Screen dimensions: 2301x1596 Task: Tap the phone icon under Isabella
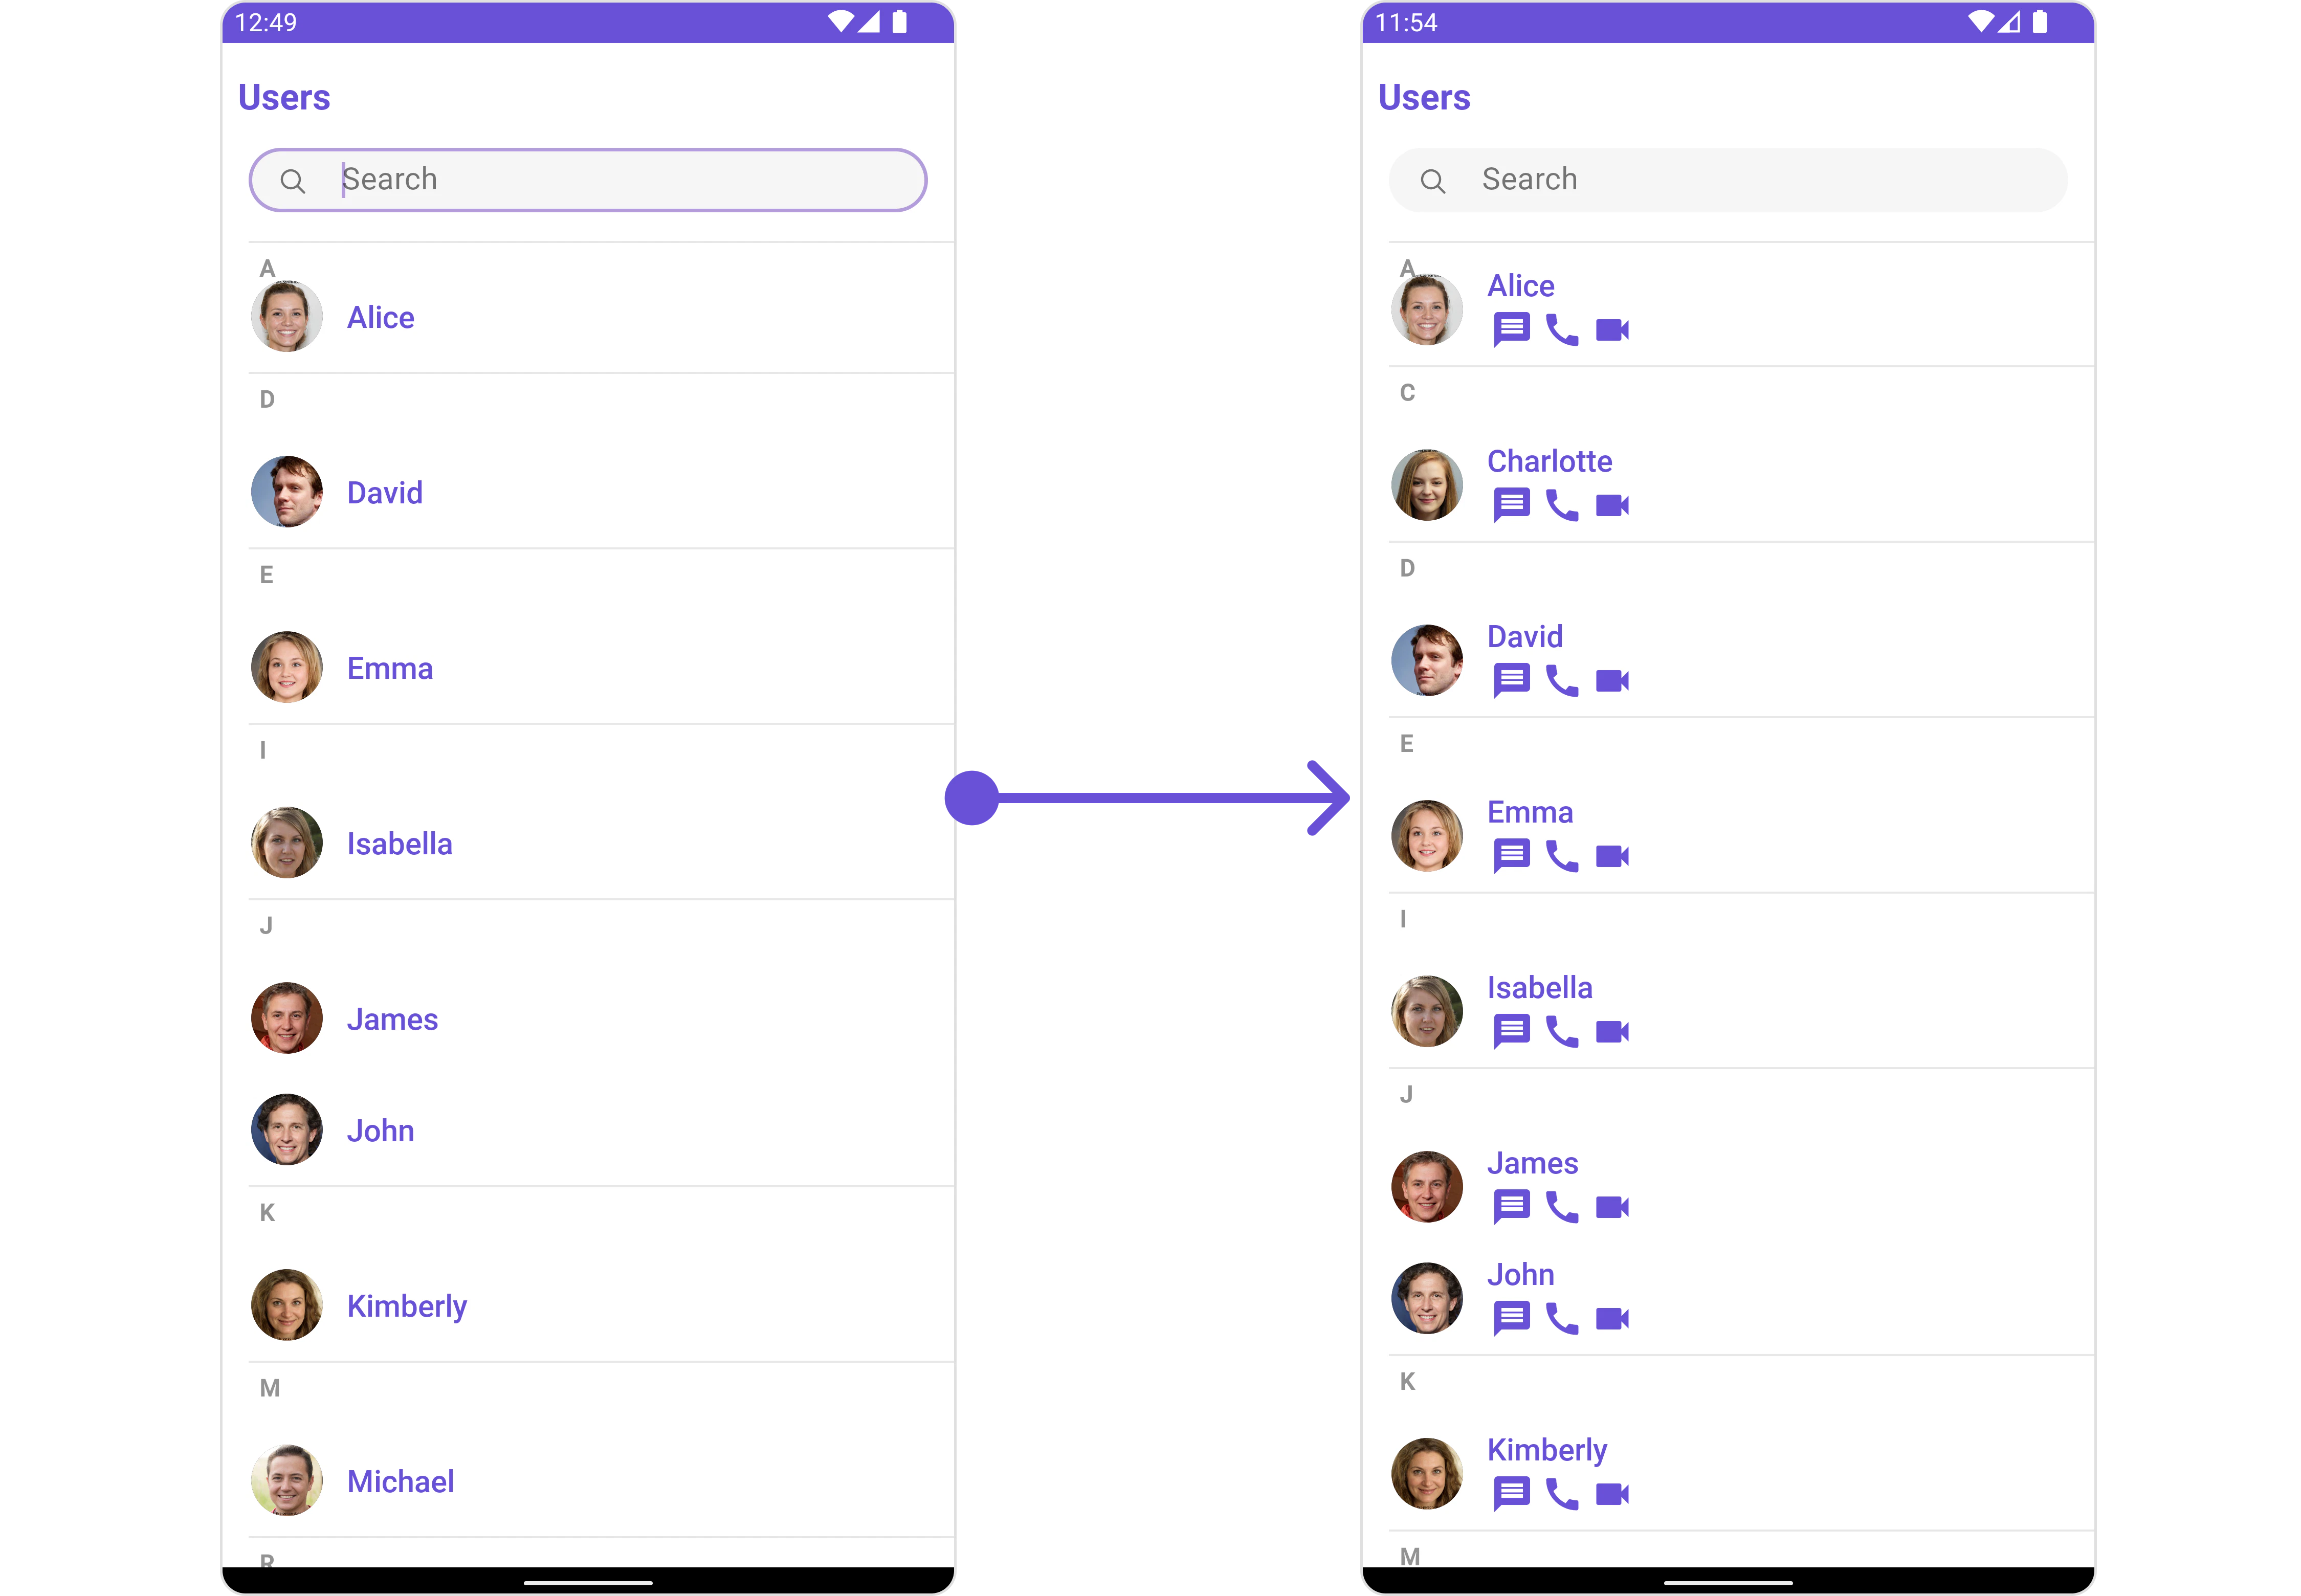(1561, 1031)
